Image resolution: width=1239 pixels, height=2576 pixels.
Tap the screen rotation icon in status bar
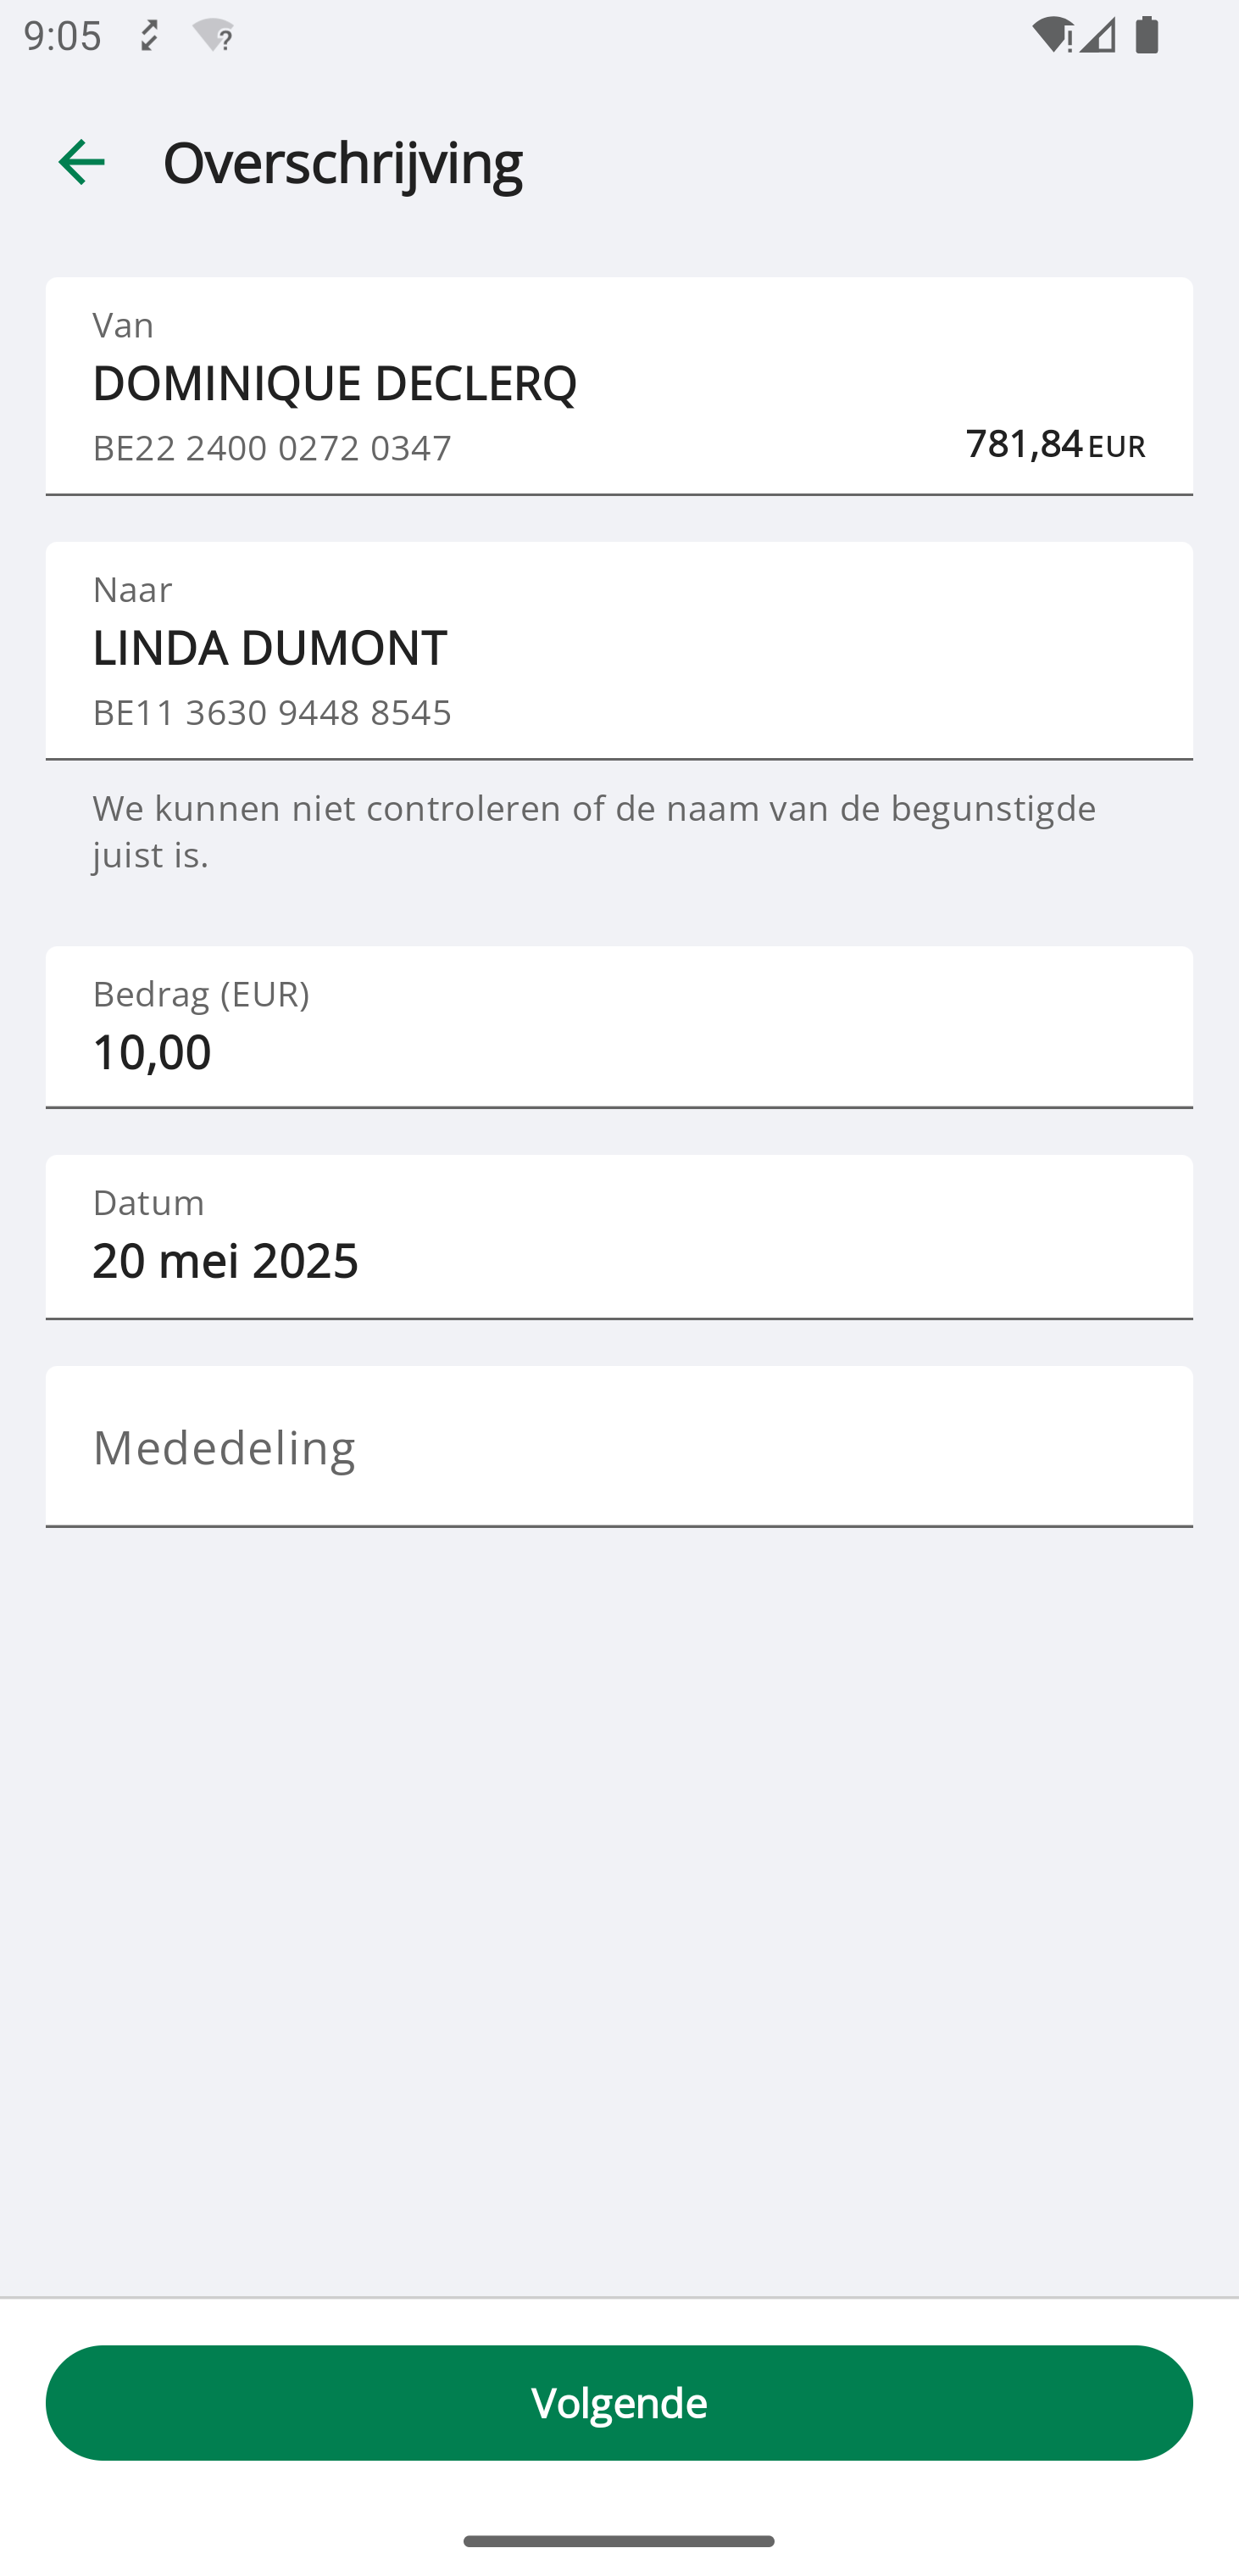pyautogui.click(x=149, y=36)
